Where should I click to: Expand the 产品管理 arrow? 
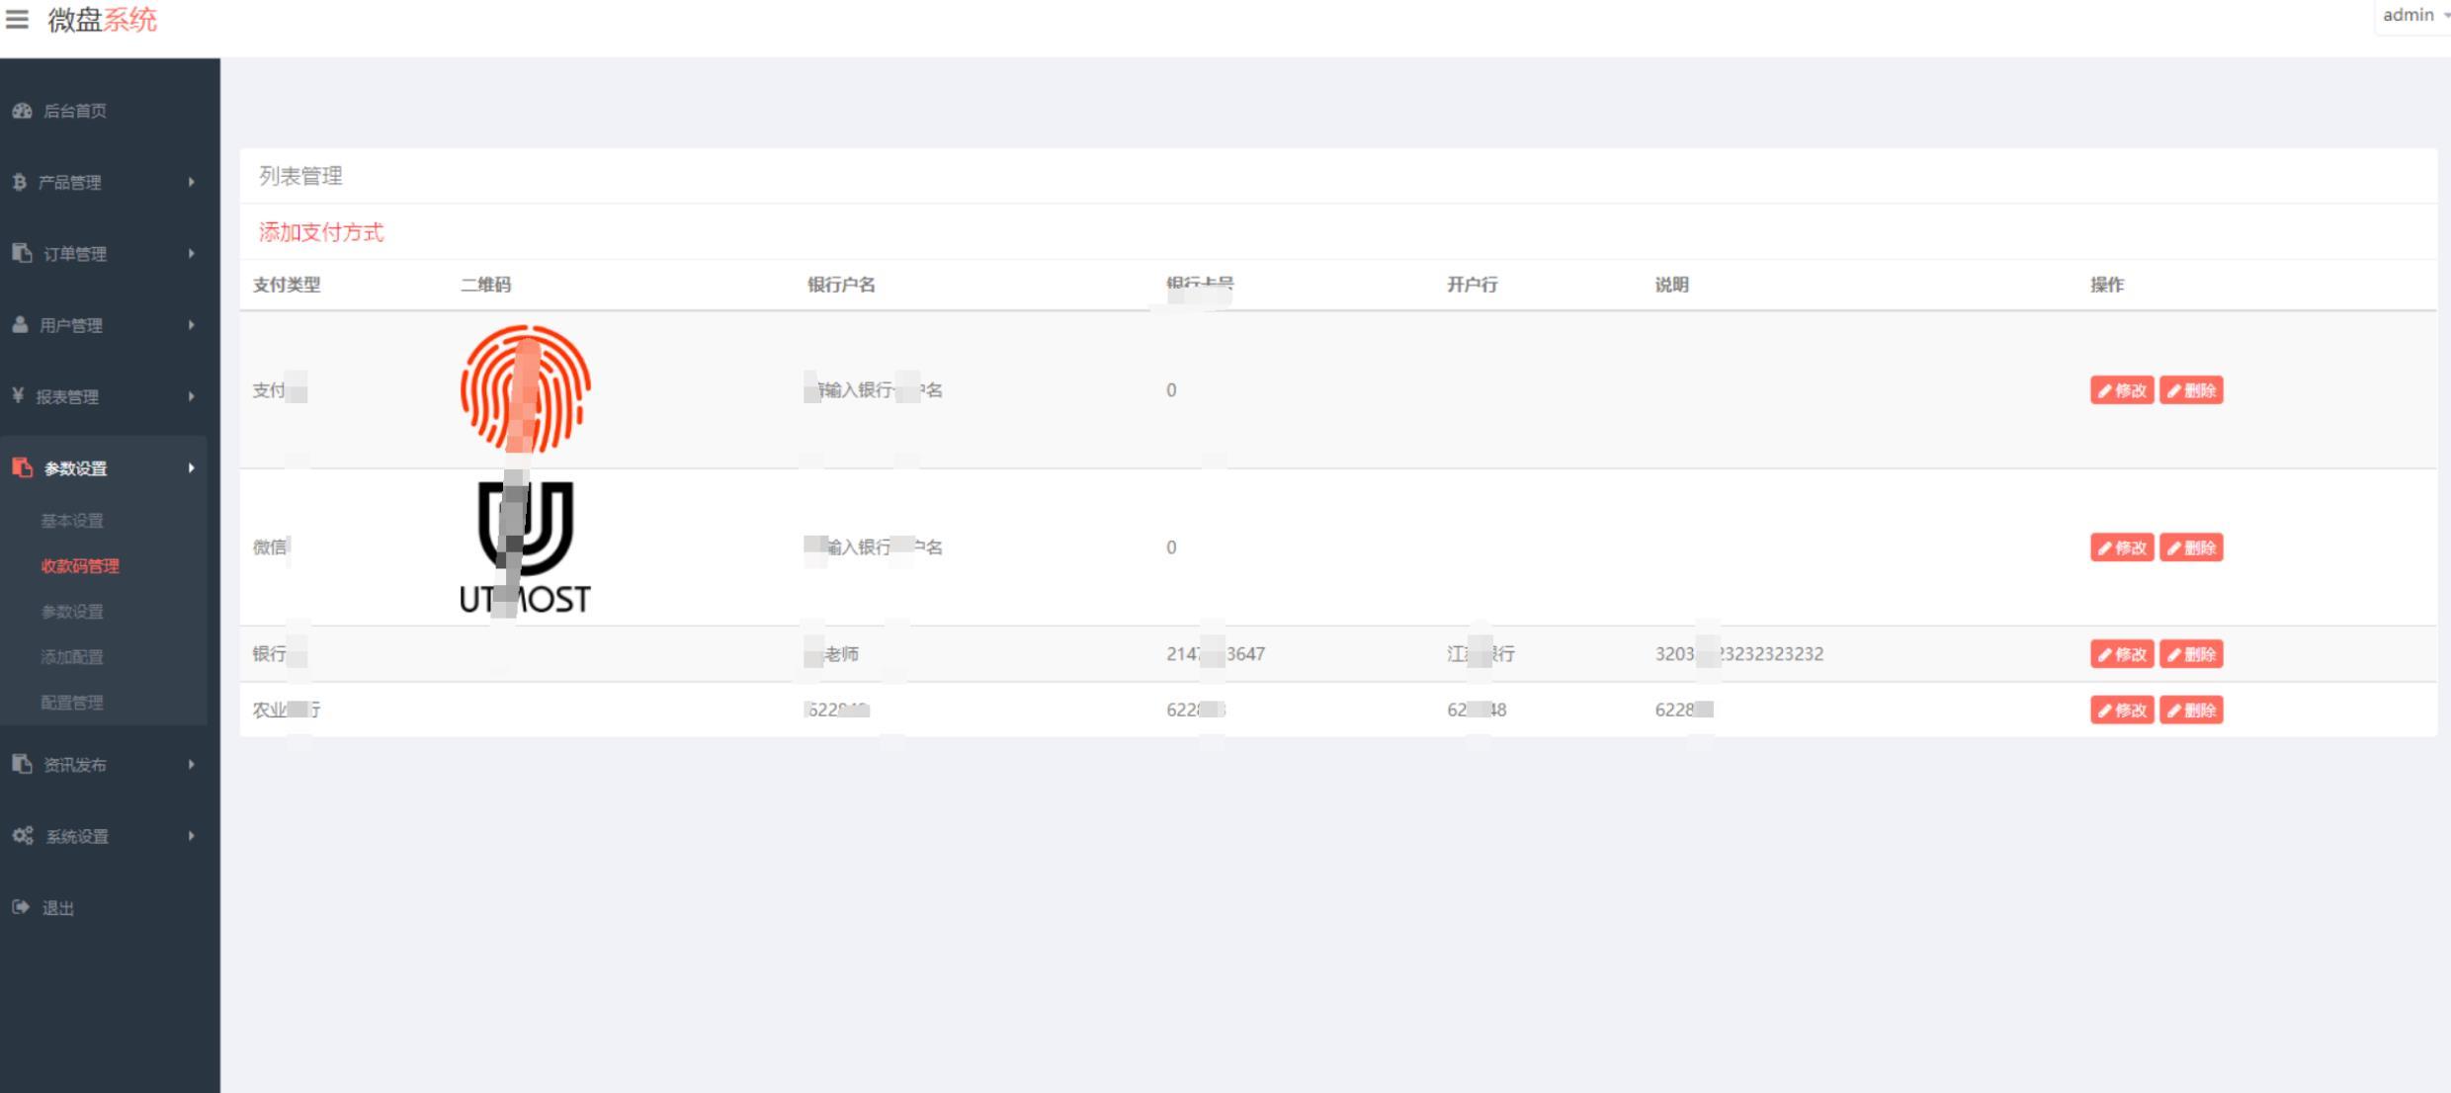pyautogui.click(x=192, y=182)
